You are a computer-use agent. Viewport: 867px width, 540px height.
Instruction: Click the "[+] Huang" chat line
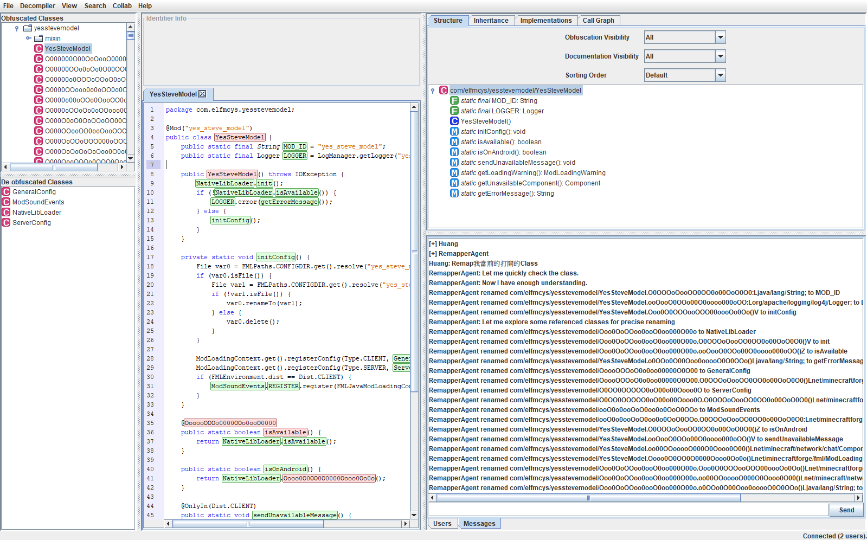[444, 244]
